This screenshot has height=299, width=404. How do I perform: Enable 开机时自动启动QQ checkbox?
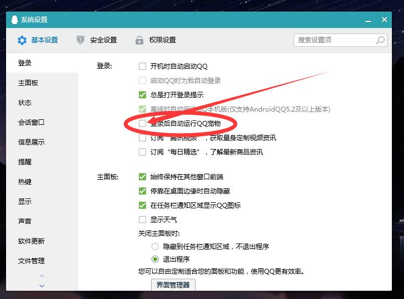click(x=143, y=67)
